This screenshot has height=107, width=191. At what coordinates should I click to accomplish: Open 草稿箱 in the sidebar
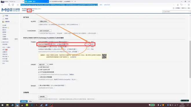4,32
